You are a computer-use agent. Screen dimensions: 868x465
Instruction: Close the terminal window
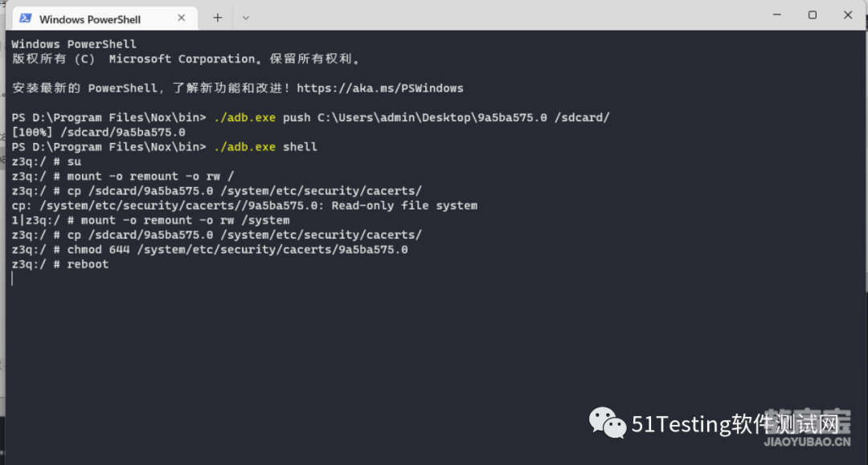click(848, 15)
